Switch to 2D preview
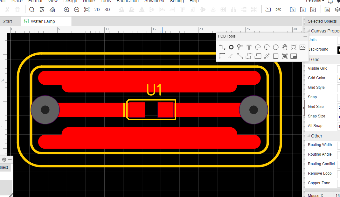The height and width of the screenshot is (197, 340). coord(97,10)
